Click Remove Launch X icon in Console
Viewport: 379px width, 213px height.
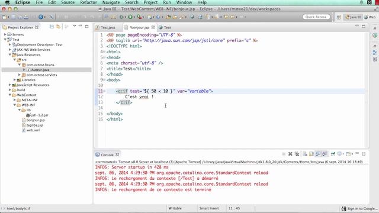tap(290, 154)
